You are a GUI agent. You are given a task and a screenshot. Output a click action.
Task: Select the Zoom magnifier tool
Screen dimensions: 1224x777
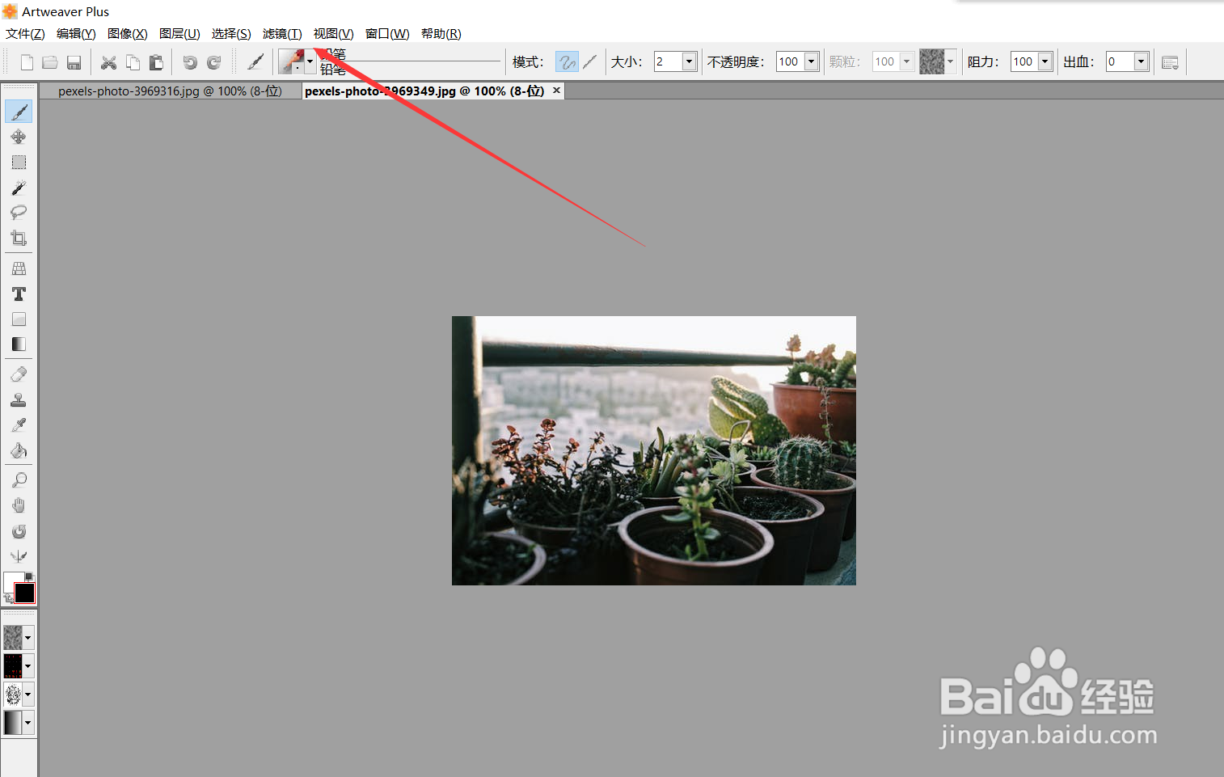click(x=19, y=480)
